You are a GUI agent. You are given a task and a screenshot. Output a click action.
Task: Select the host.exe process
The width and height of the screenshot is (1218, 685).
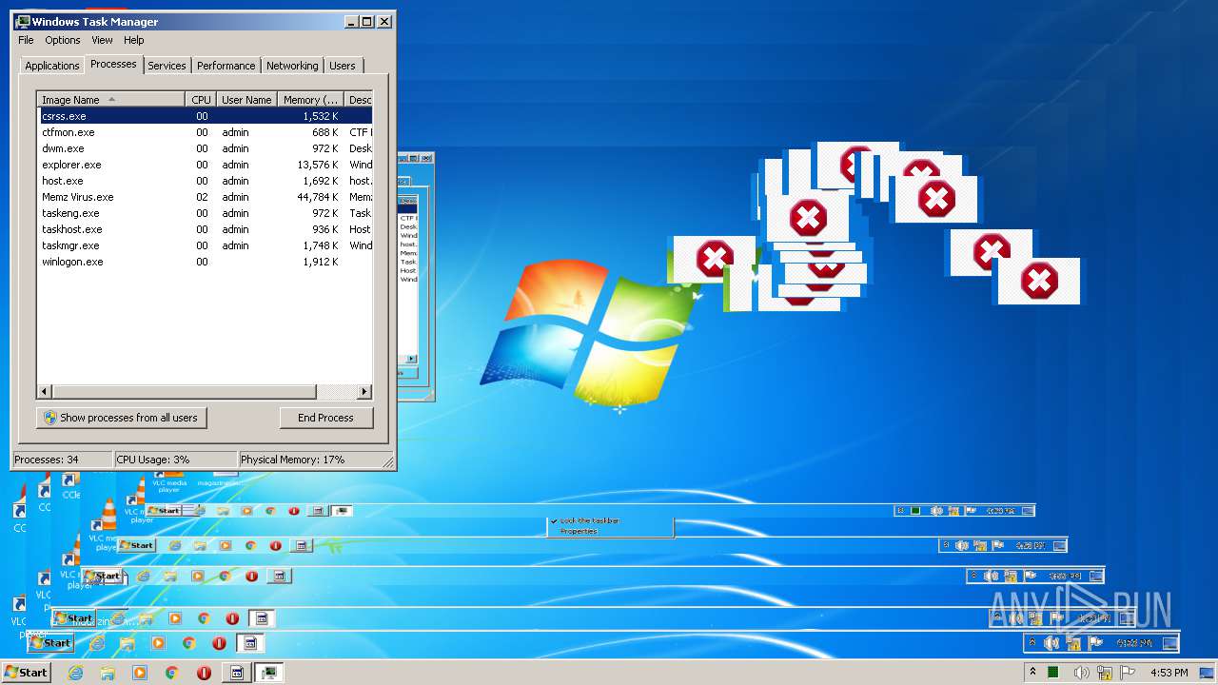205,181
